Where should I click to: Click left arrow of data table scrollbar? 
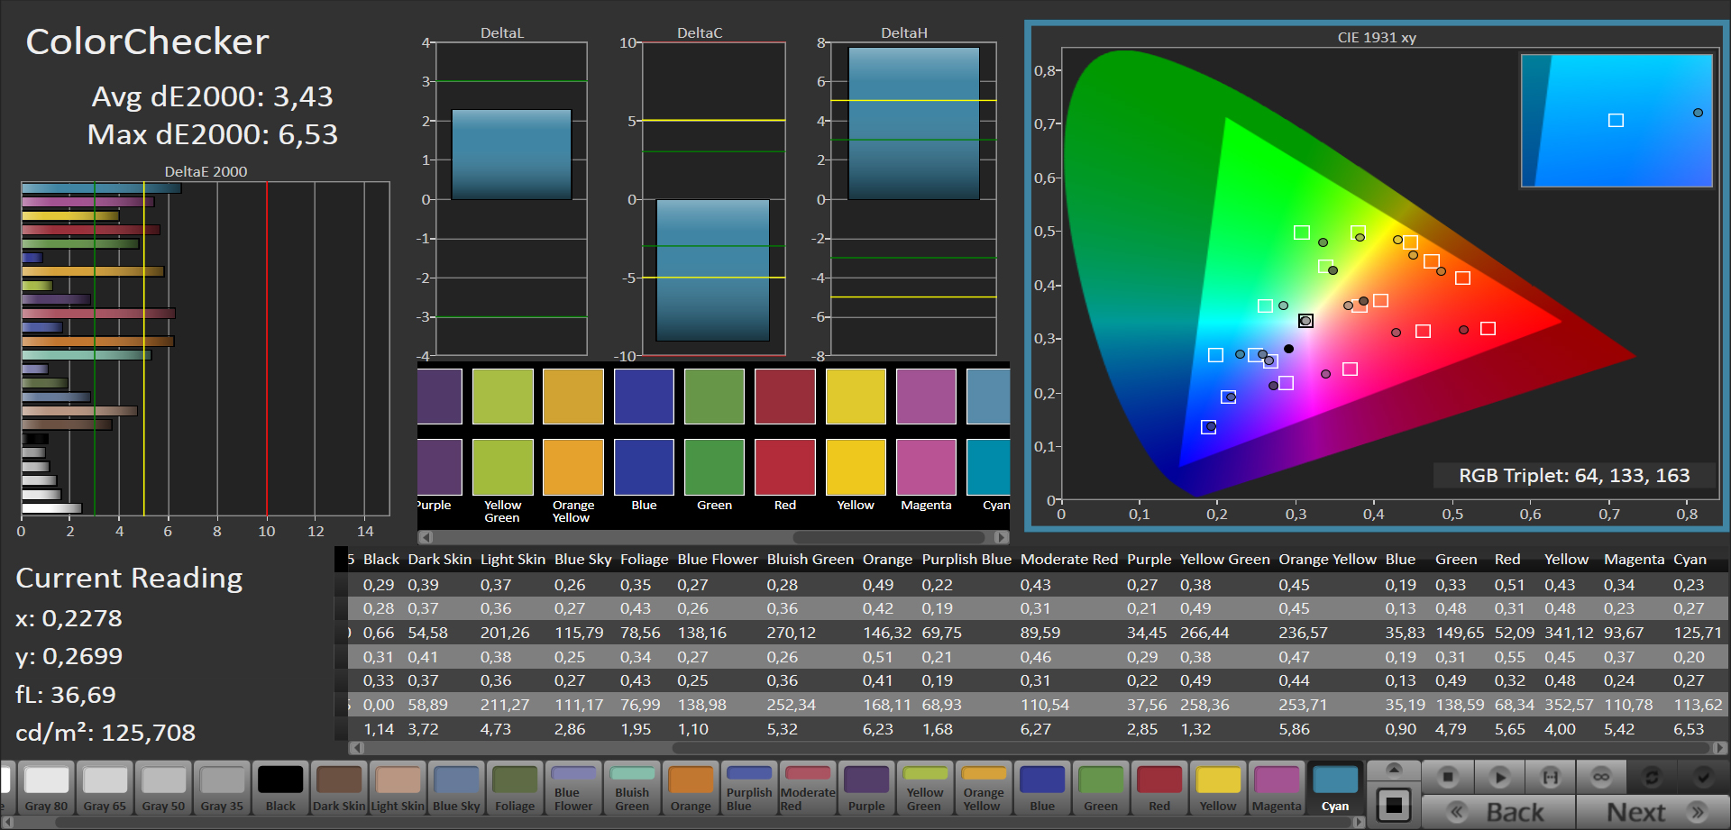point(357,747)
